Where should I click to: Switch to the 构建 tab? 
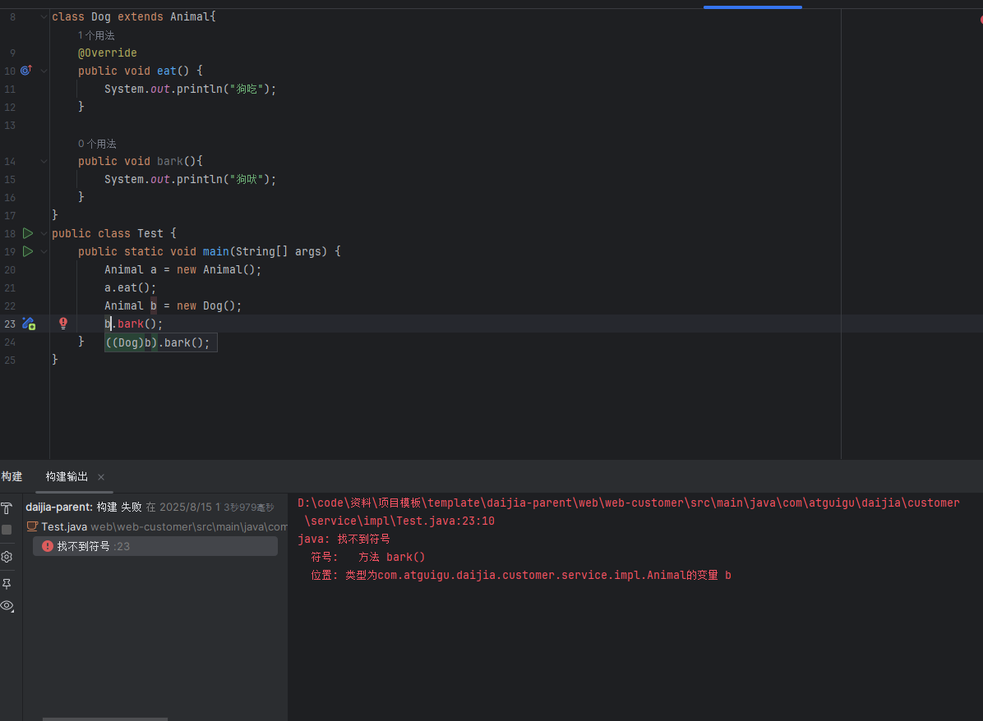coord(12,477)
